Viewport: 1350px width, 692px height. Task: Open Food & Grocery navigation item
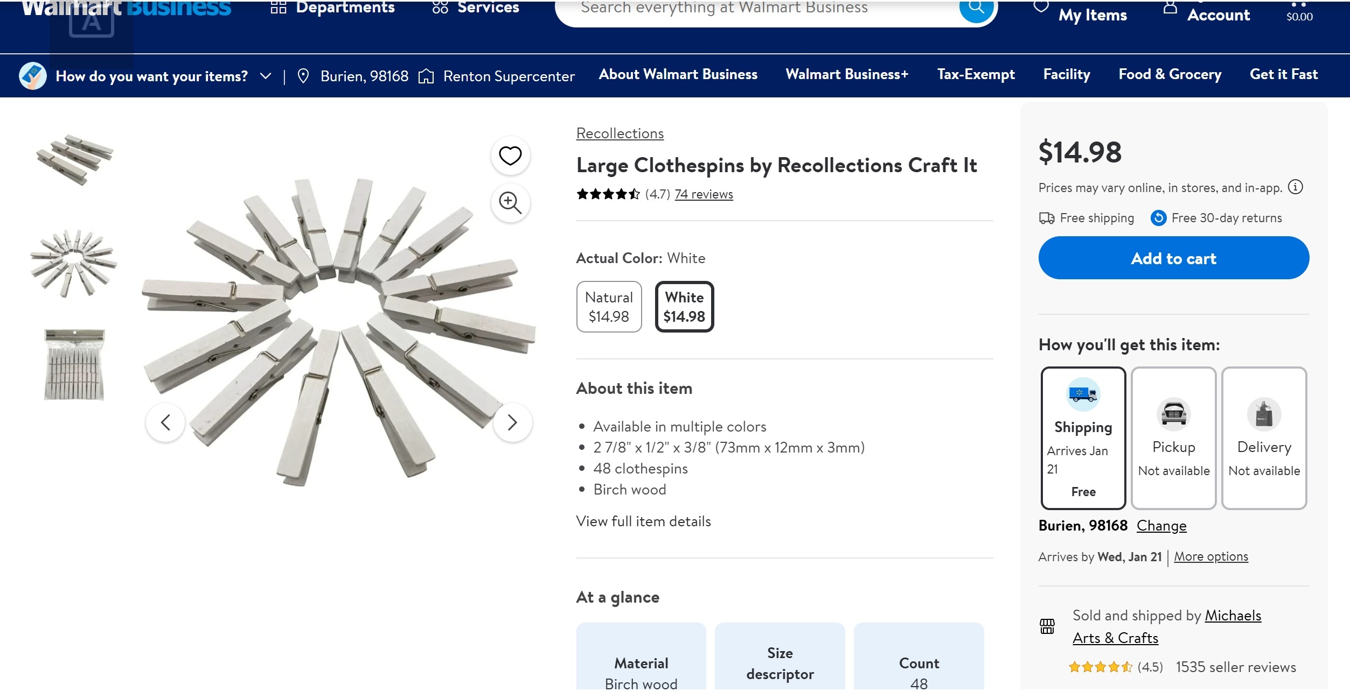(x=1170, y=75)
